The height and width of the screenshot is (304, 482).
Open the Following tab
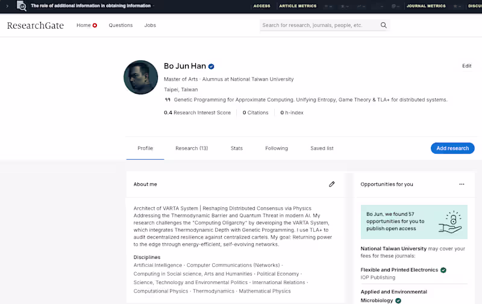tap(277, 148)
